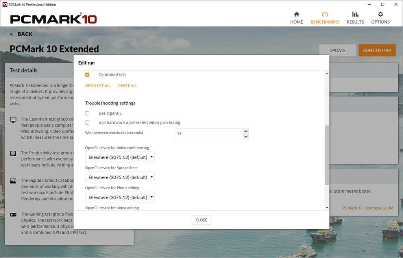403x258 pixels.
Task: Click the Edit run dialog scrollbar thumb
Action: click(x=327, y=155)
